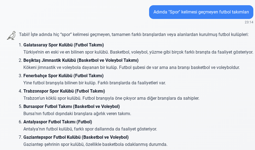This screenshot has width=255, height=150.
Task: Click the description starting "Yine futbol branşıyla"
Action: tap(95, 83)
